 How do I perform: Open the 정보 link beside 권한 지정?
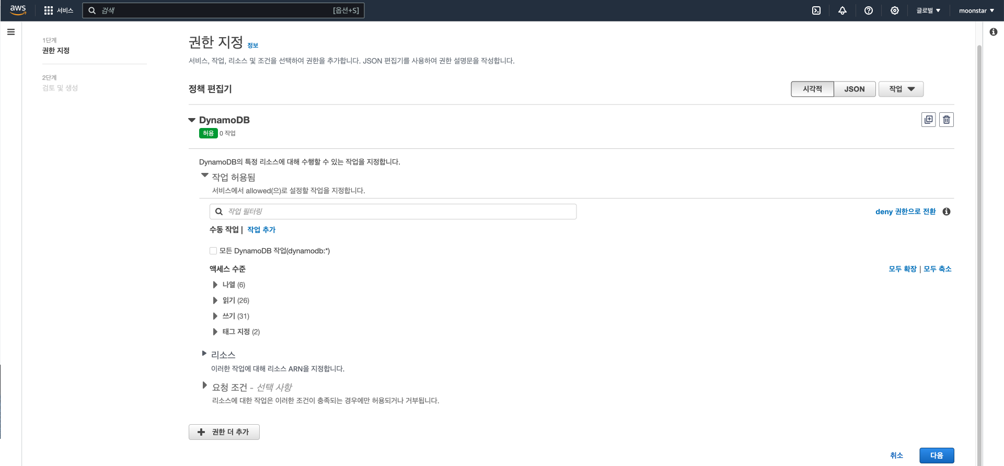point(253,45)
